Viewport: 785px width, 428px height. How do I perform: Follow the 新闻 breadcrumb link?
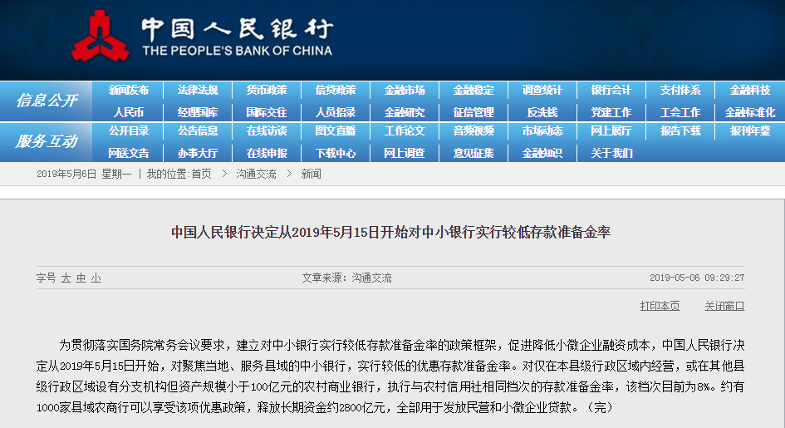(x=311, y=175)
